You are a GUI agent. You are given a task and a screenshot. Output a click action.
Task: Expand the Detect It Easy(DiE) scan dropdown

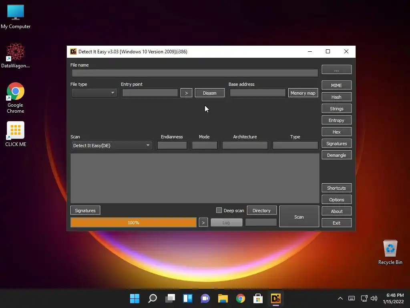(112, 145)
